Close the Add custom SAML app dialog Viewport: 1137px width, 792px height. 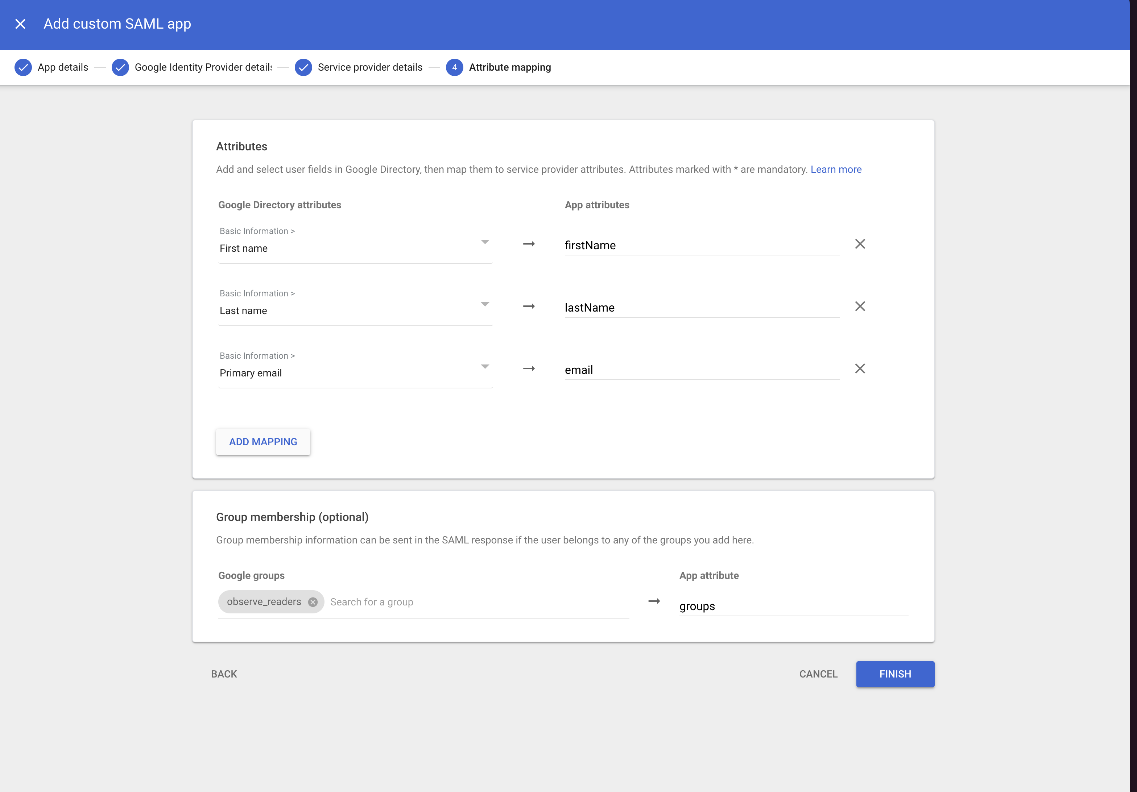(x=20, y=24)
